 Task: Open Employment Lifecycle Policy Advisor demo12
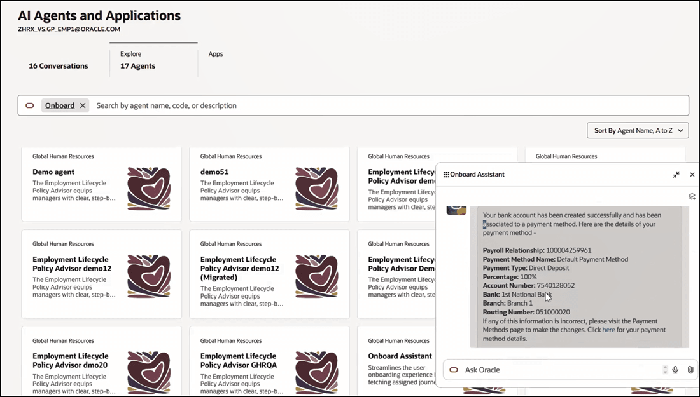coord(102,274)
